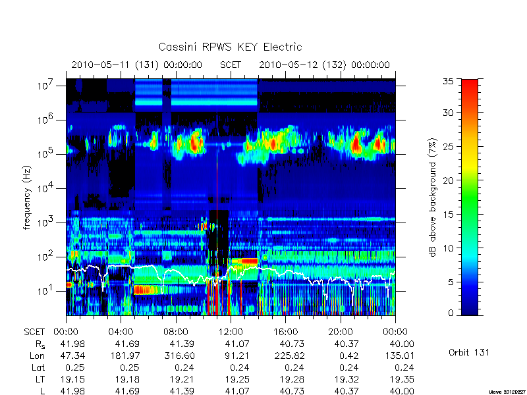Click the 'frequency (Hz)' axis label
Viewport: 527px width, 395px height.
point(27,197)
